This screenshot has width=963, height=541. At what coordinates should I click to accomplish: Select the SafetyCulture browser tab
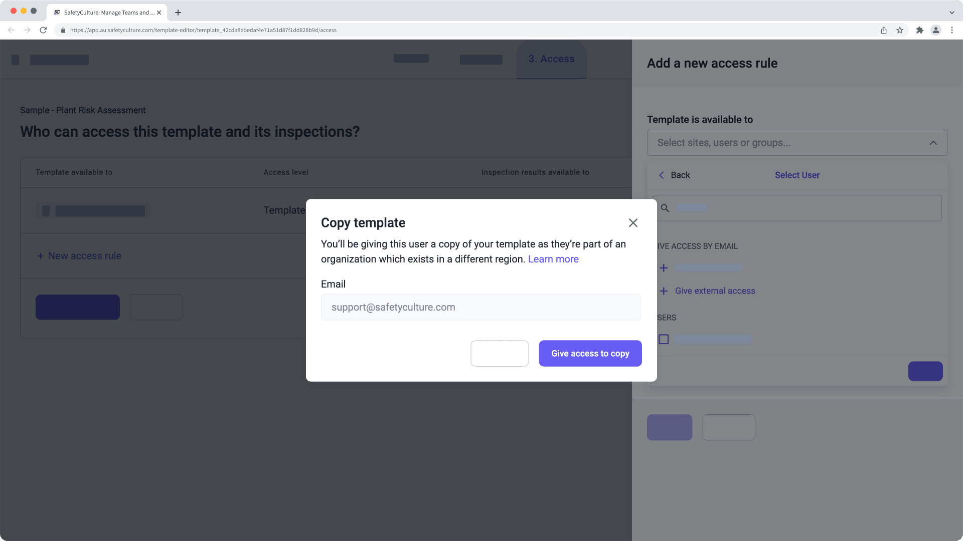coord(106,12)
